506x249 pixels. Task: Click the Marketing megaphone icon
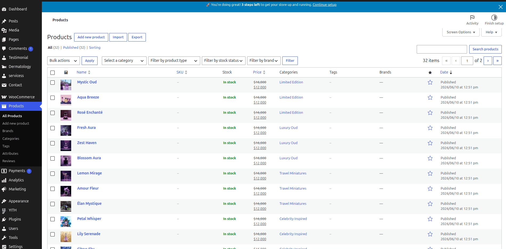point(4,189)
